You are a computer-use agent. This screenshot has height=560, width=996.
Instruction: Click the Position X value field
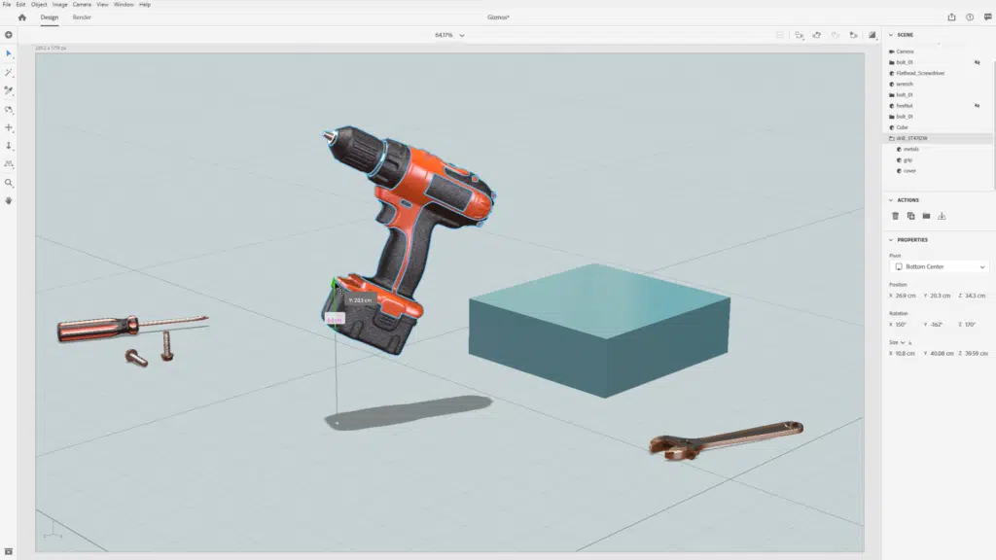click(x=903, y=295)
